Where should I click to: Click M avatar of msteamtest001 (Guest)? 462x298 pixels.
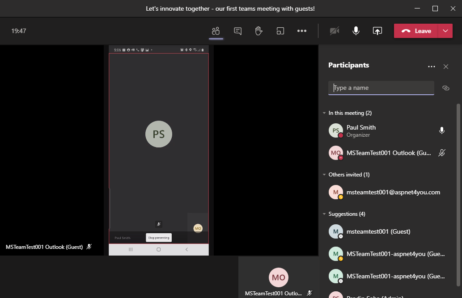pos(335,231)
